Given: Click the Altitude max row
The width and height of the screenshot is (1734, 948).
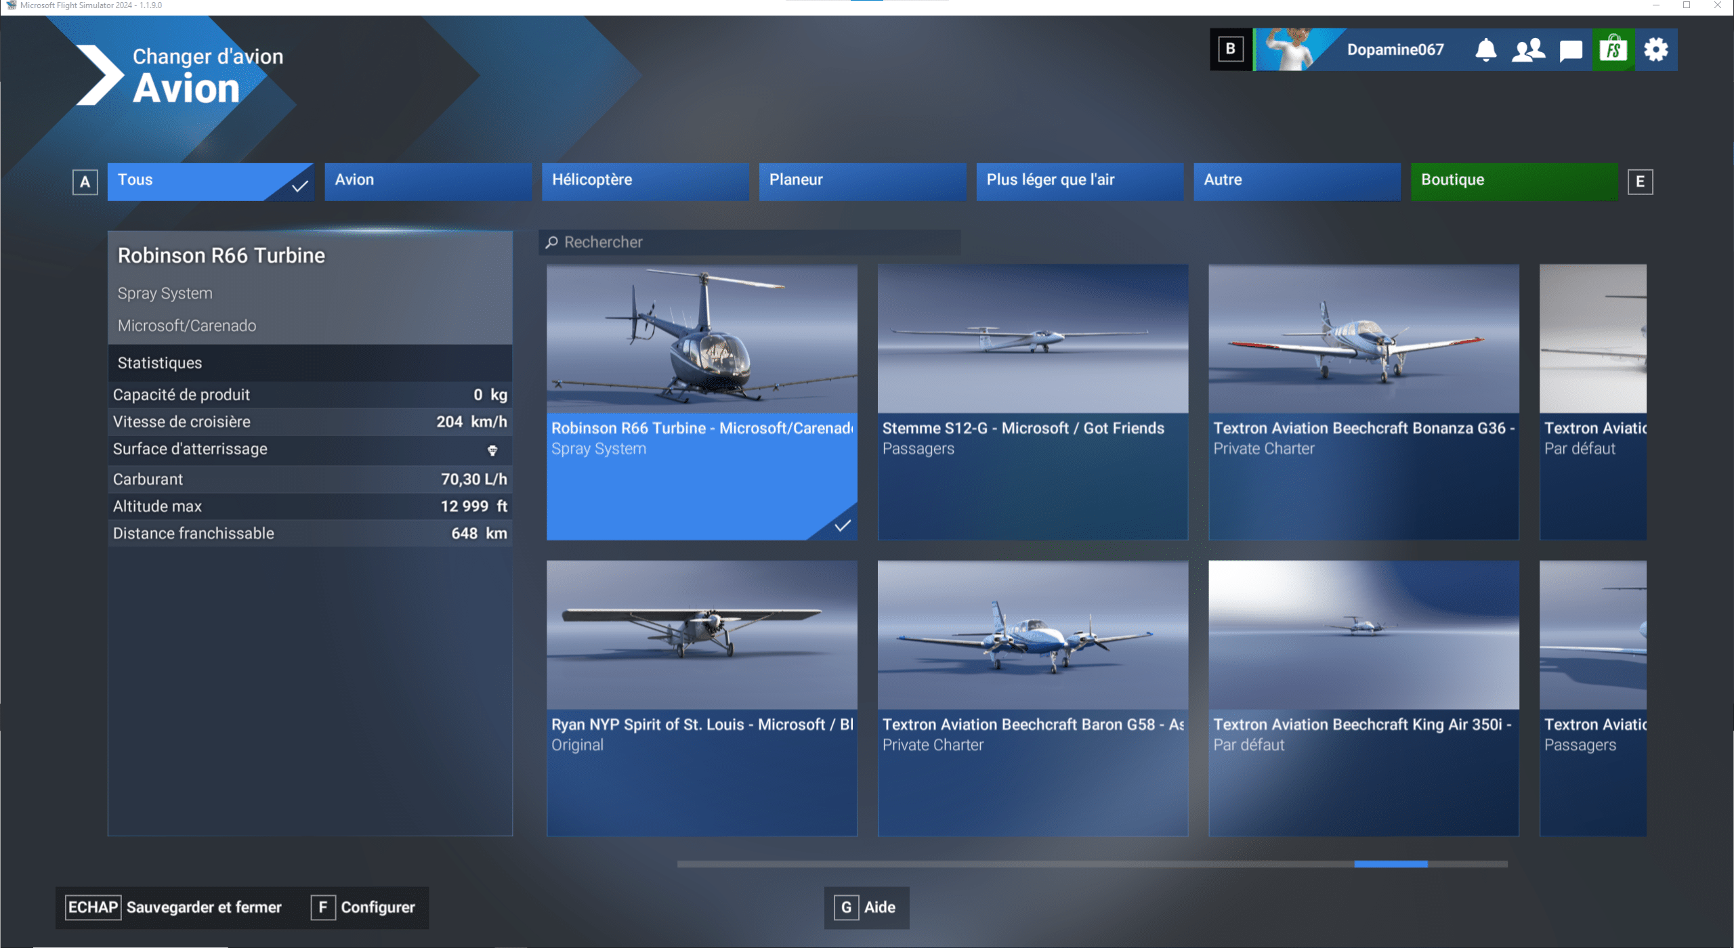Looking at the screenshot, I should coord(310,507).
